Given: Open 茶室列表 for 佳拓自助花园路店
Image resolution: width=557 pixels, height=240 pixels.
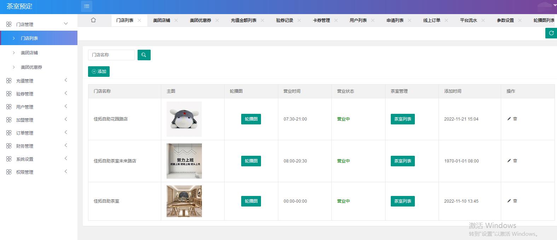Looking at the screenshot, I should click(x=403, y=119).
